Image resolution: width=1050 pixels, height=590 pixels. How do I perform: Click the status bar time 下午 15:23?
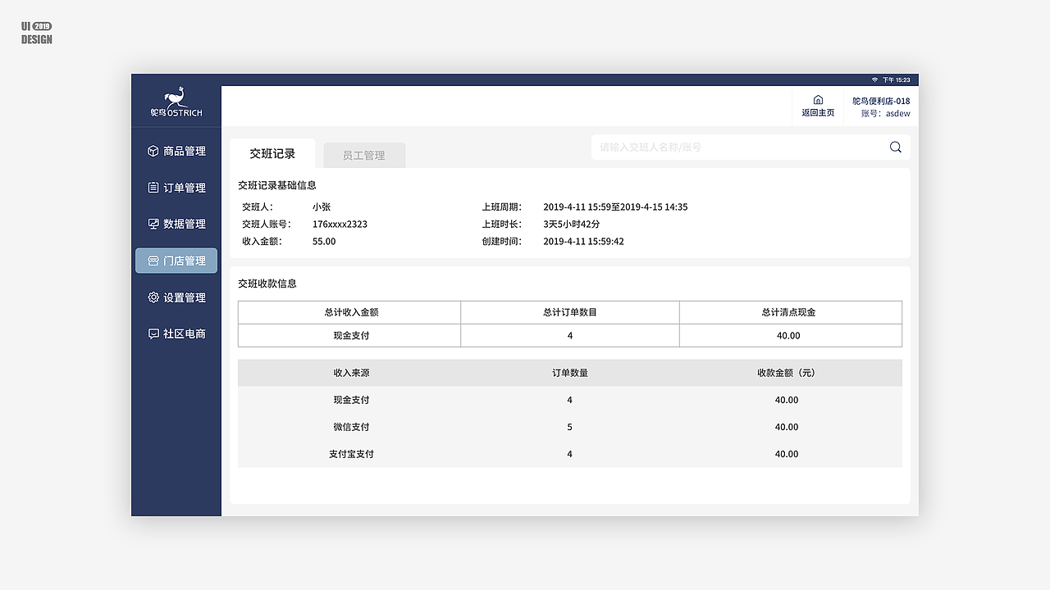896,80
